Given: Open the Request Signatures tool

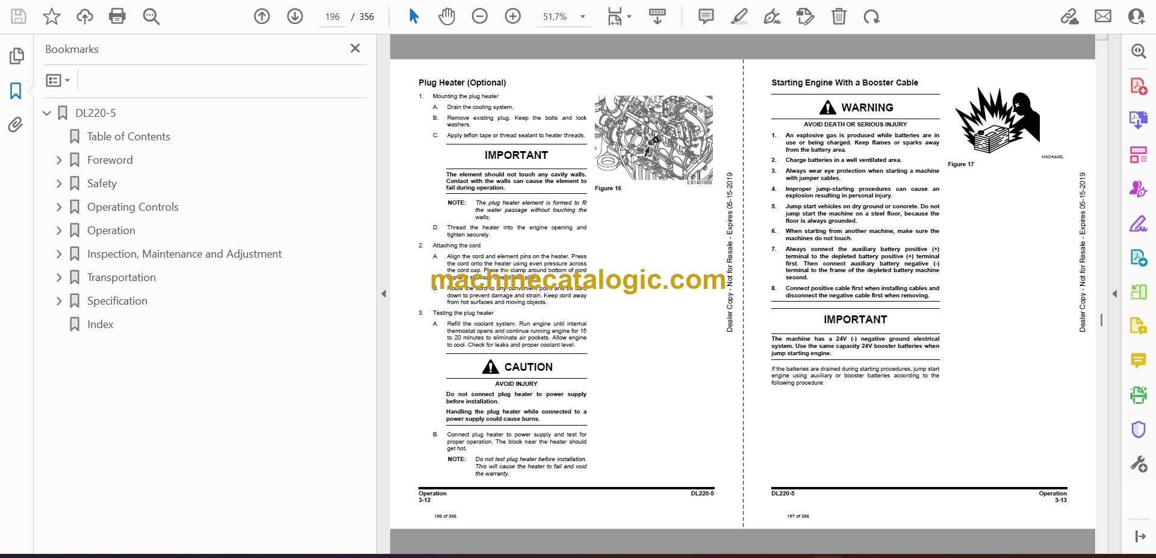Looking at the screenshot, I should 1139,190.
